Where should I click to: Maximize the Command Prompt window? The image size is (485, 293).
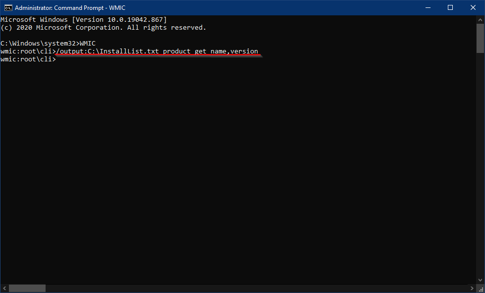click(x=450, y=8)
